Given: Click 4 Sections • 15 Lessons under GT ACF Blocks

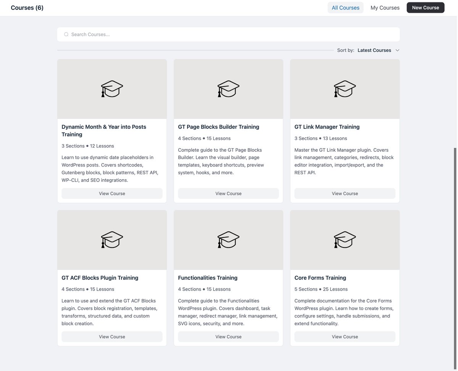Looking at the screenshot, I should click(x=88, y=289).
